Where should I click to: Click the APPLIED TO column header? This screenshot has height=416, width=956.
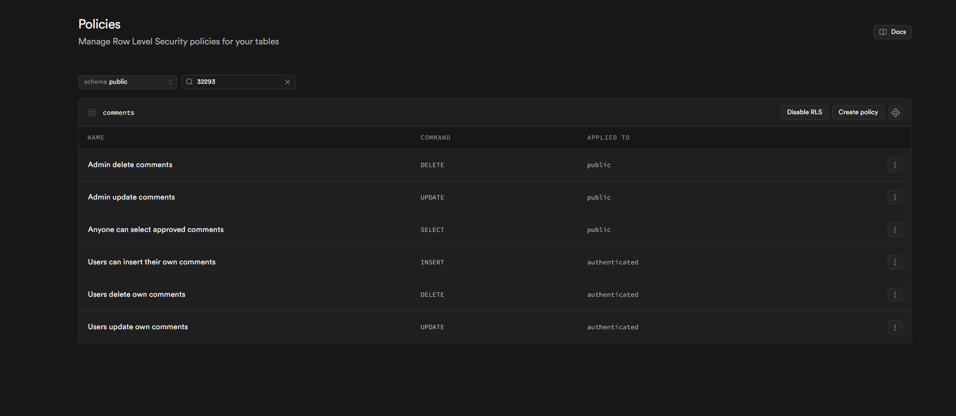608,138
